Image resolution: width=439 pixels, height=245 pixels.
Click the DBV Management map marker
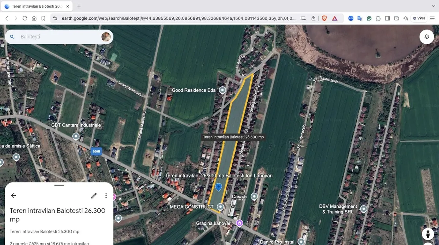pyautogui.click(x=364, y=209)
